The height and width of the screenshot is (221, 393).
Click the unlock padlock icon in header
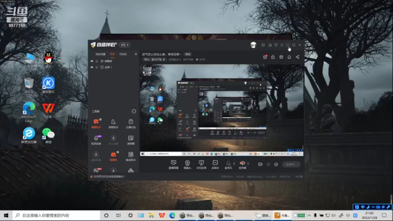273,57
